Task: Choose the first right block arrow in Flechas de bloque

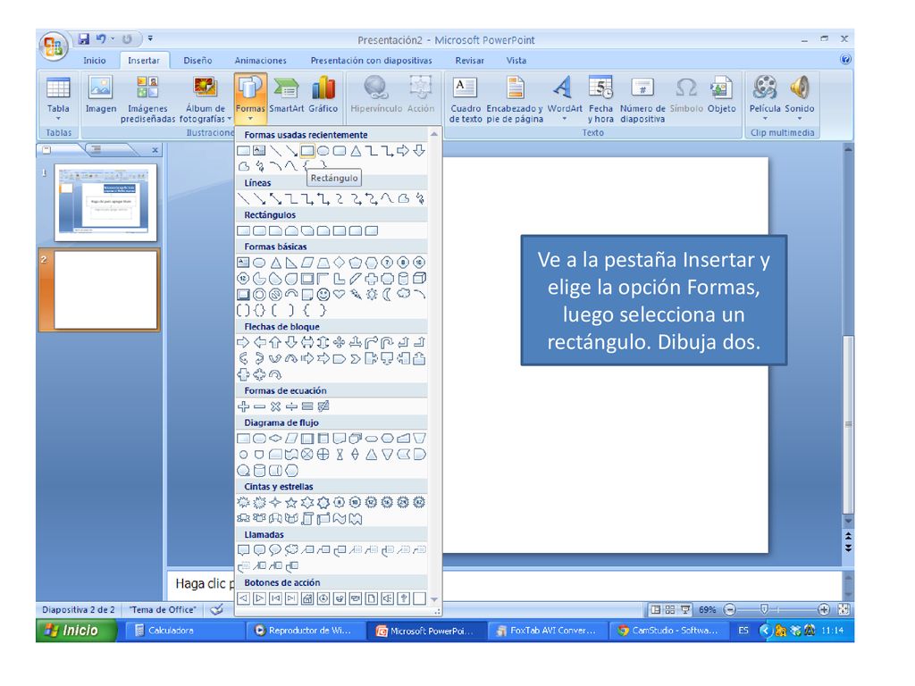Action: coord(243,342)
